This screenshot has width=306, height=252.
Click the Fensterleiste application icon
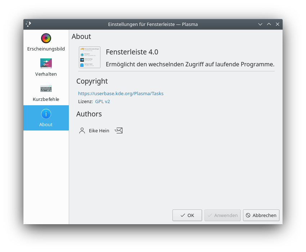click(x=89, y=57)
